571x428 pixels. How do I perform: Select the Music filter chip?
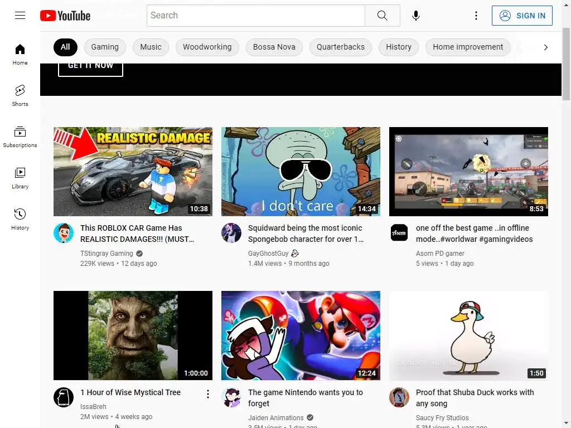pyautogui.click(x=151, y=47)
